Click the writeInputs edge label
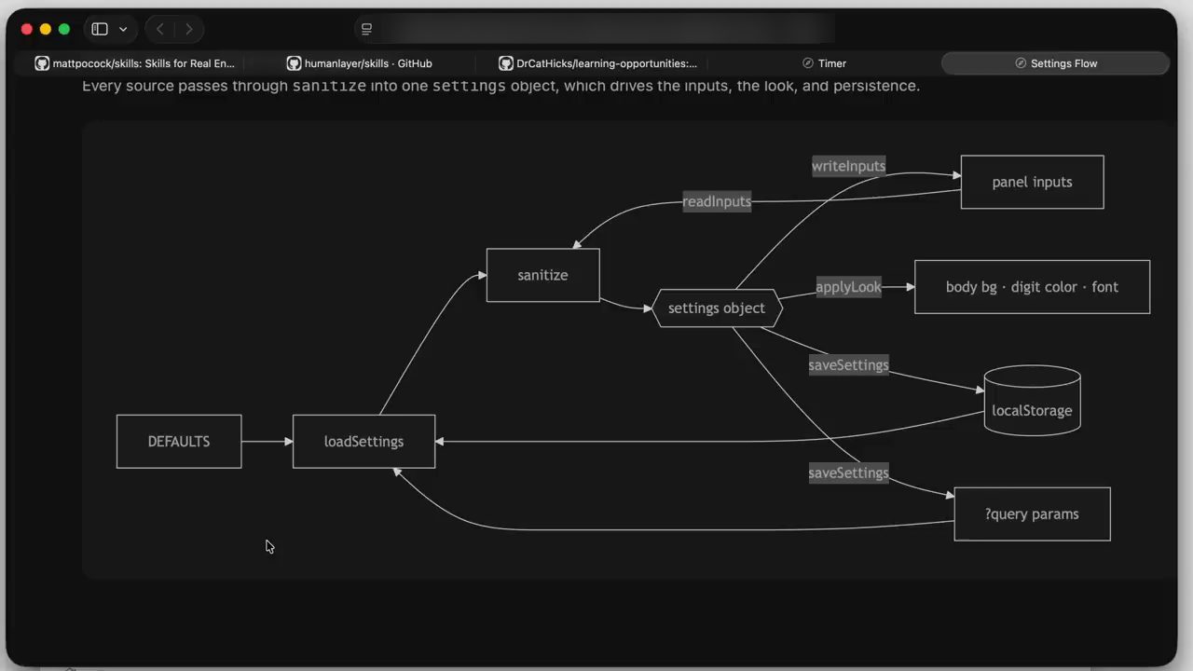This screenshot has width=1193, height=671. (848, 166)
